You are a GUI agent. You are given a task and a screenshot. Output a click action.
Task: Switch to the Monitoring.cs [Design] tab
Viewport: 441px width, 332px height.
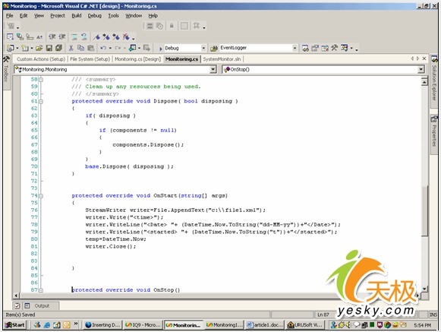tap(137, 59)
